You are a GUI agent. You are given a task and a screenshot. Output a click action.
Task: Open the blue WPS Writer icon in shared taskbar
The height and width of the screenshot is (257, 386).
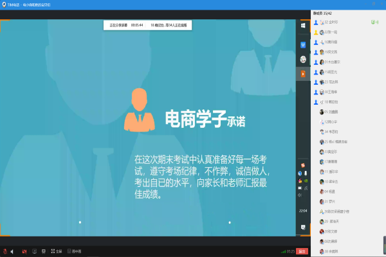(x=303, y=45)
